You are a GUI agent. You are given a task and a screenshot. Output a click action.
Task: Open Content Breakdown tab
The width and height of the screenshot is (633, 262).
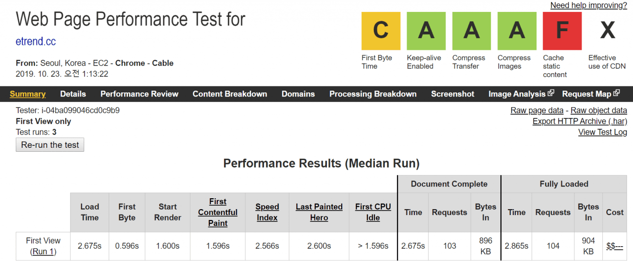(x=229, y=94)
